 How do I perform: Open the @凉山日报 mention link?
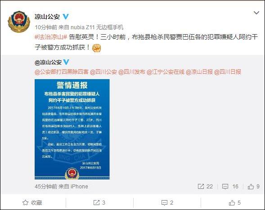click(199, 72)
